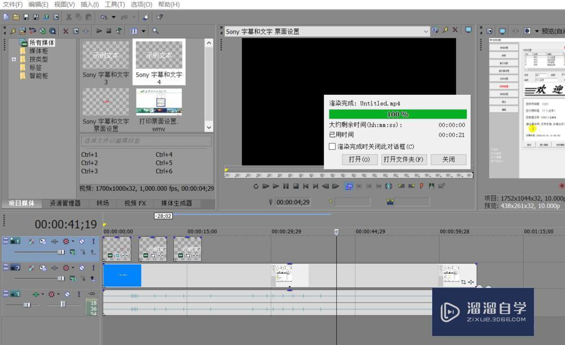The image size is (565, 345).
Task: Stop media preview with the square icon
Action: tap(109, 31)
